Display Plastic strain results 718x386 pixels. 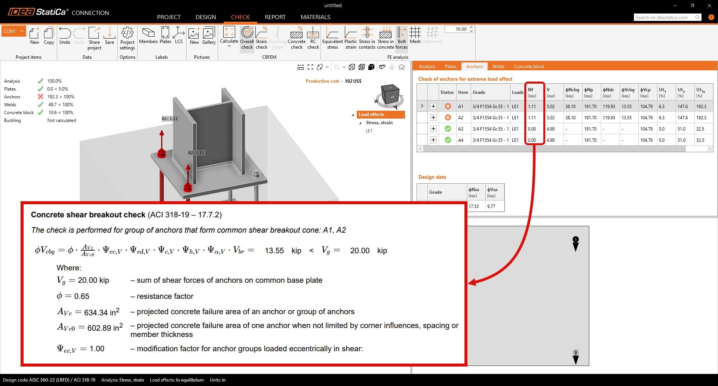[350, 37]
